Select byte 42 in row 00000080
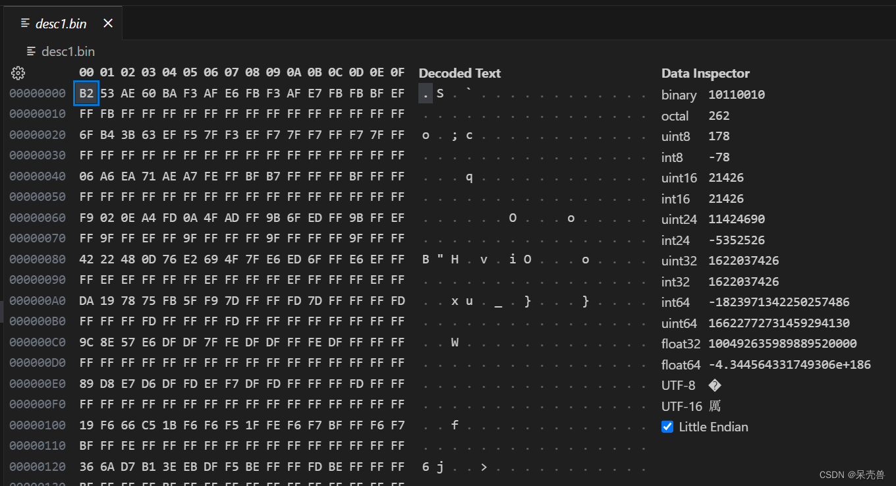 point(86,259)
